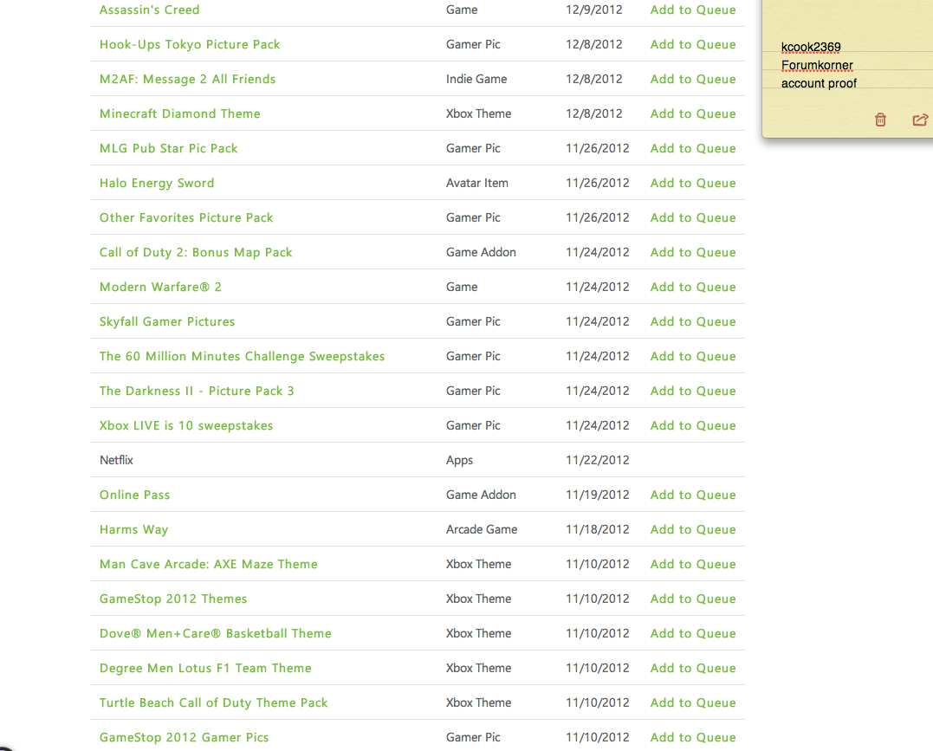
Task: Open Call of Duty 2: Bonus Map Pack
Action: [196, 252]
